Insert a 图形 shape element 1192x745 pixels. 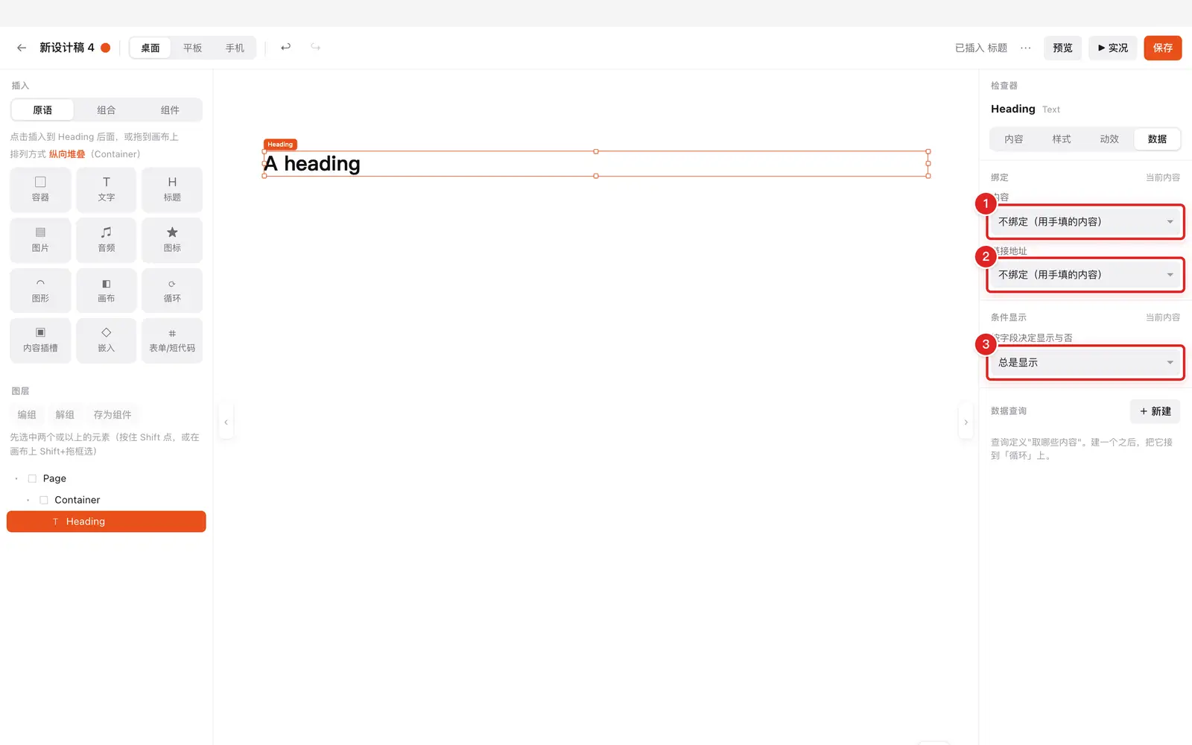point(40,291)
